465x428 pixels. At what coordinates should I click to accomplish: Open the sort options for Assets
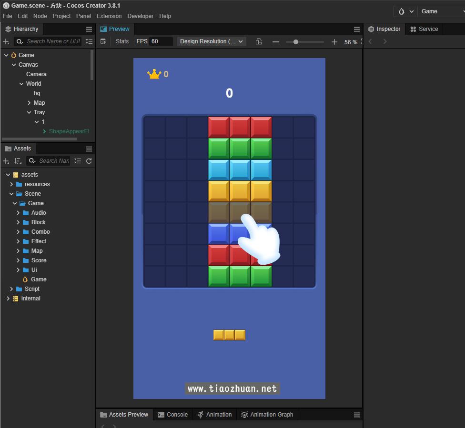(x=18, y=161)
